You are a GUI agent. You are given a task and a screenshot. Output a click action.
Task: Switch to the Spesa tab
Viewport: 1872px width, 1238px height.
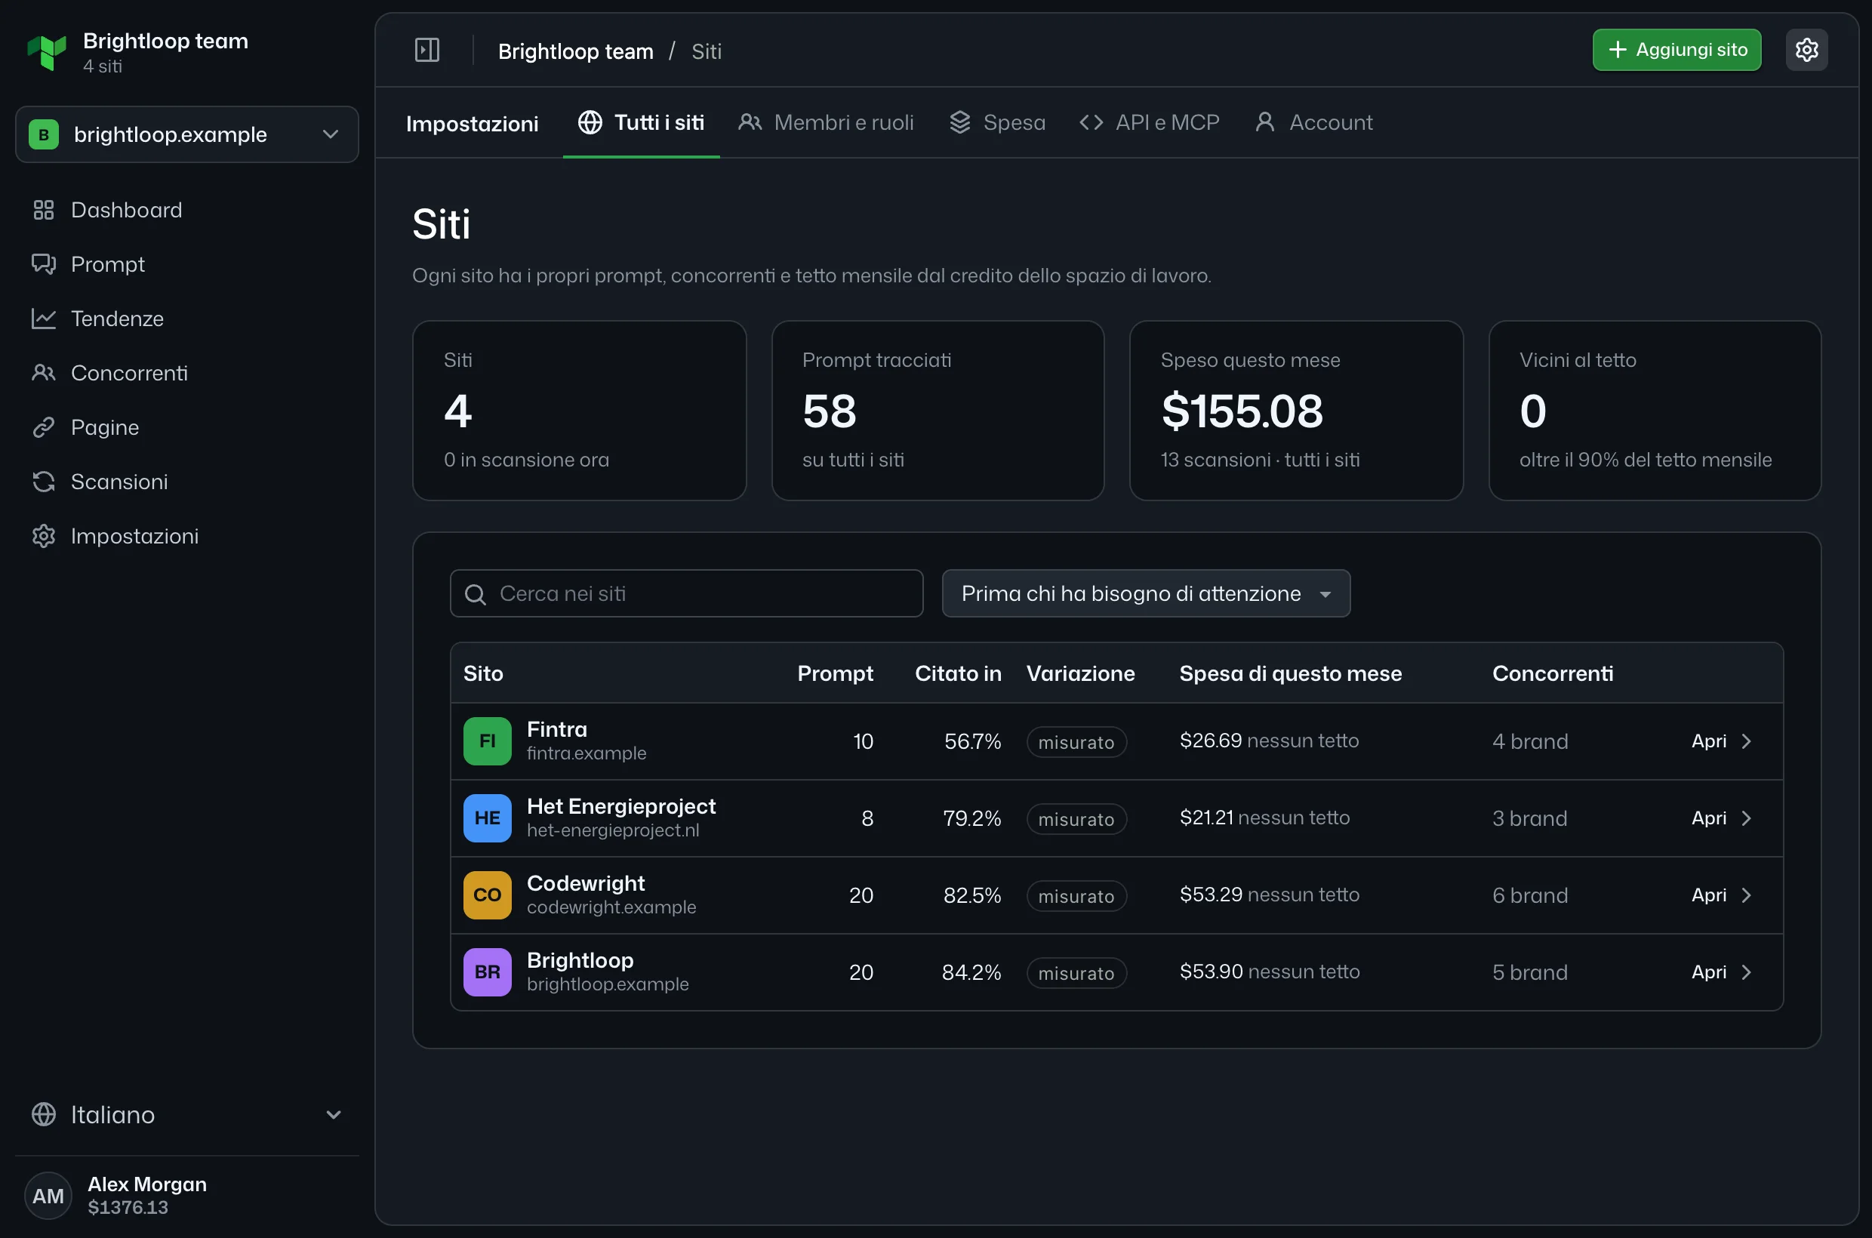point(997,122)
